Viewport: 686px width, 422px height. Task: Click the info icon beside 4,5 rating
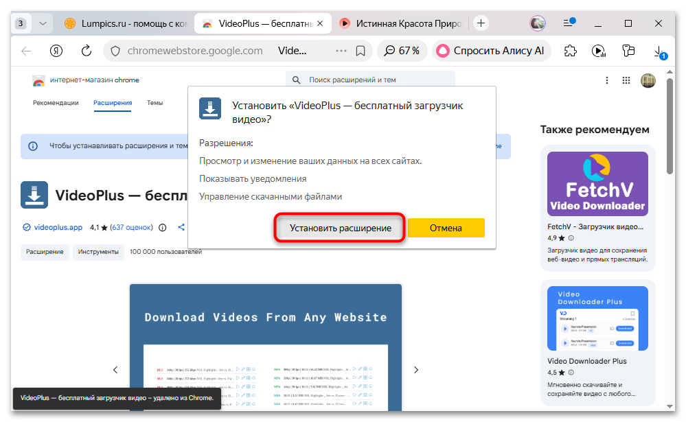pos(571,373)
